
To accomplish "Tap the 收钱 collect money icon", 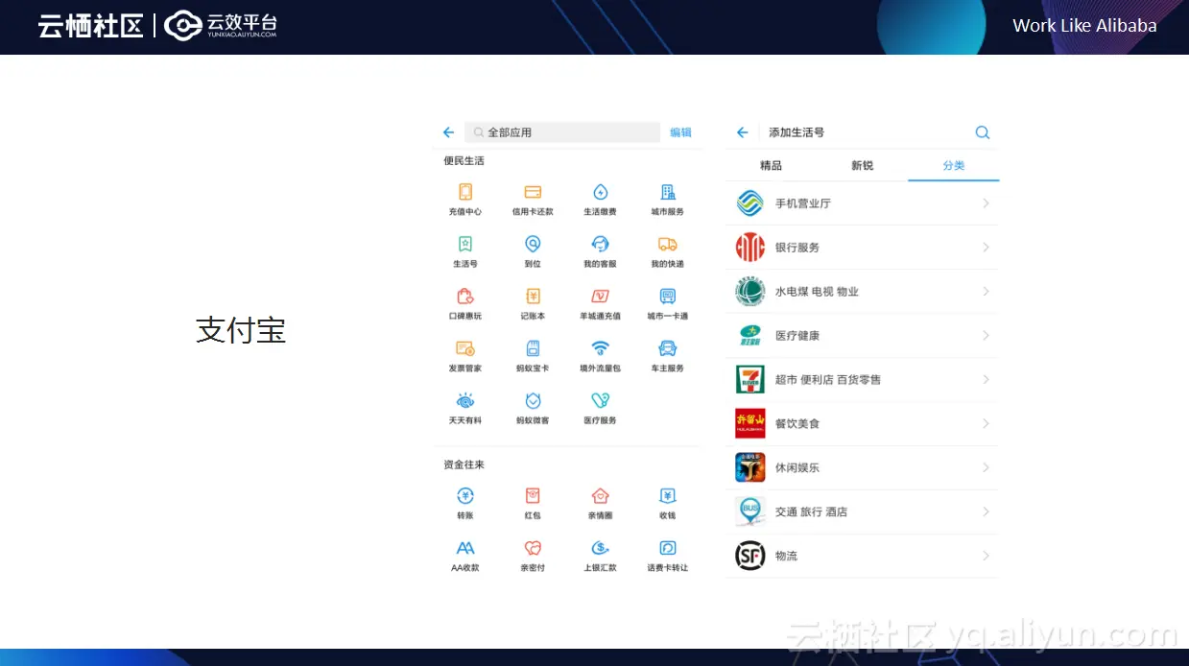I will (x=668, y=495).
